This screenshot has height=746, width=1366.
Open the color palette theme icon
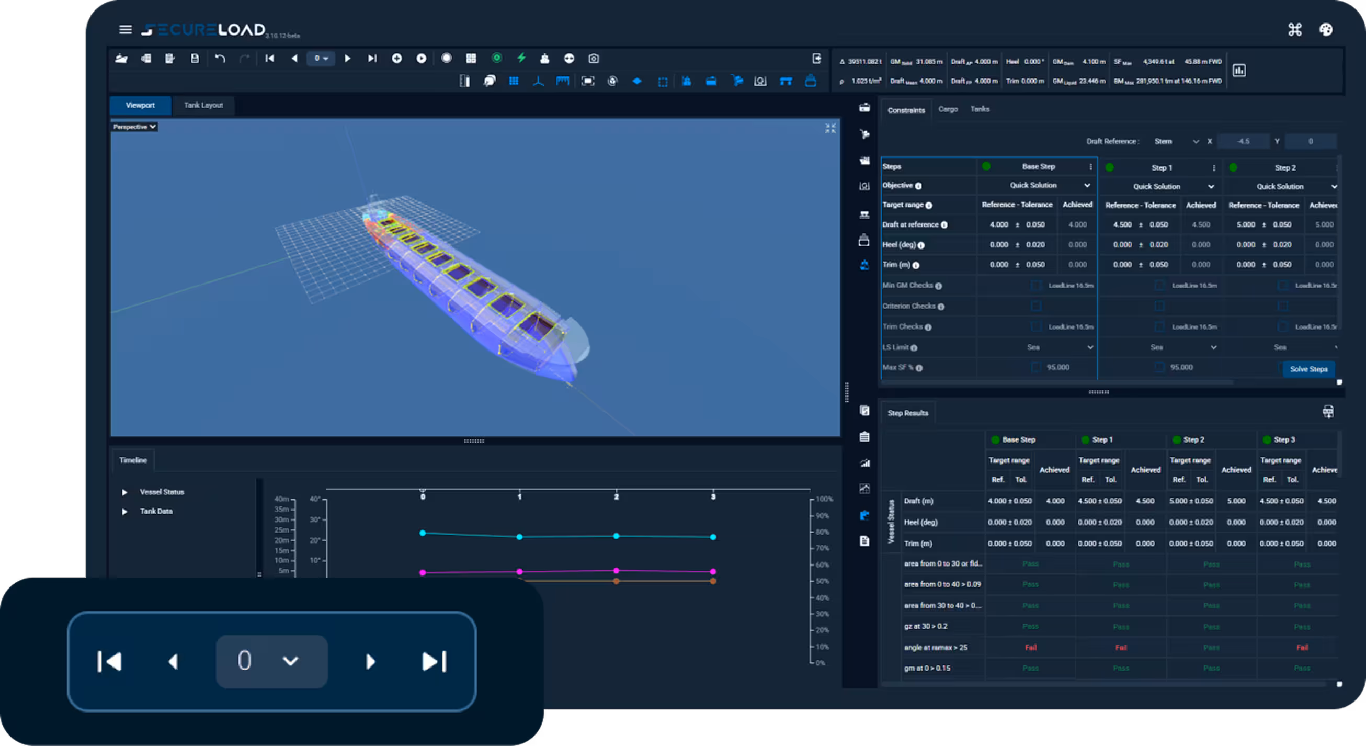pos(1326,30)
